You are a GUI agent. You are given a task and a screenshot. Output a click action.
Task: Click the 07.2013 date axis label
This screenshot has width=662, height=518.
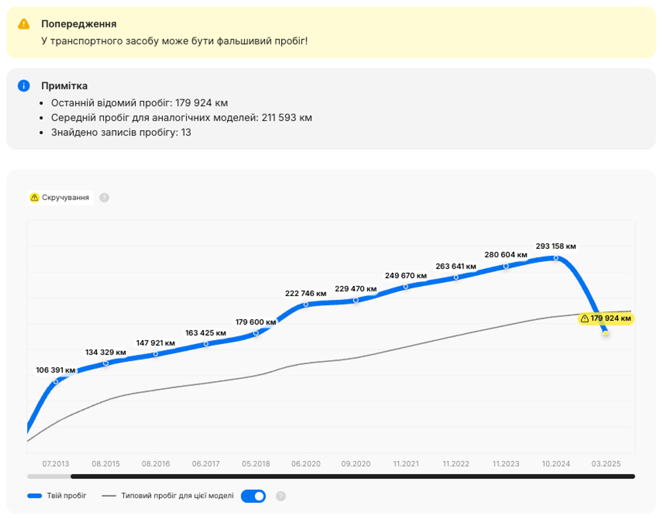tap(56, 464)
